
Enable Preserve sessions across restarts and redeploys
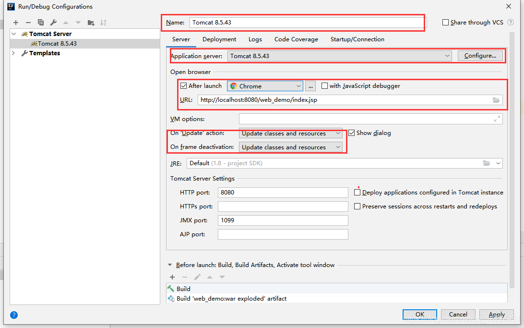357,207
